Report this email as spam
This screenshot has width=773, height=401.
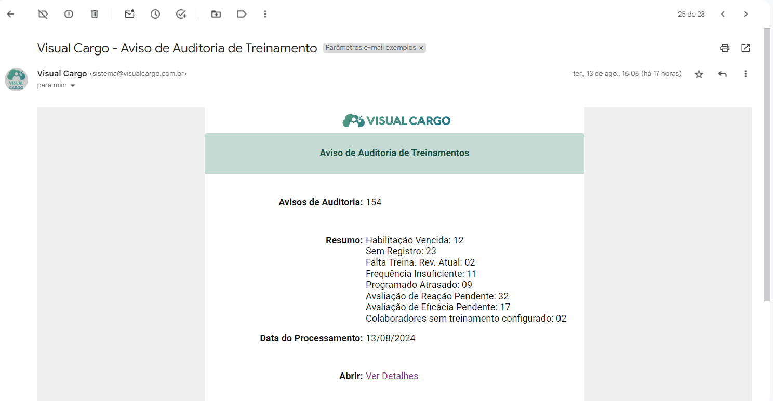tap(69, 14)
